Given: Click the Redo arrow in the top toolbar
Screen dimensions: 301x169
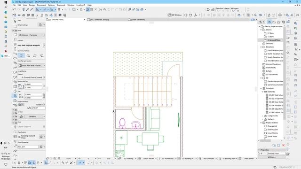Looking at the screenshot, I should 19,9.
